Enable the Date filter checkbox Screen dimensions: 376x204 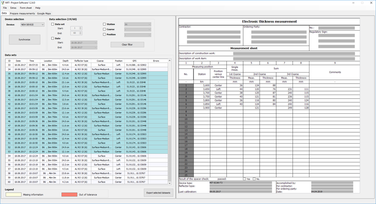52,38
